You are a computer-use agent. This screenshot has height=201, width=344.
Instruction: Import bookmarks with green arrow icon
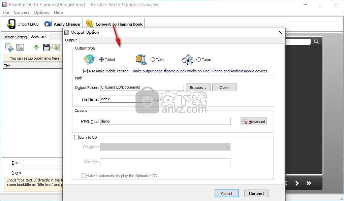pos(56,47)
